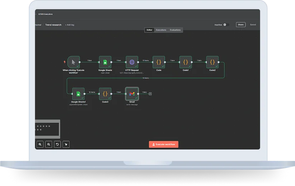Click the manual trigger node with cursor icon

(x=73, y=62)
